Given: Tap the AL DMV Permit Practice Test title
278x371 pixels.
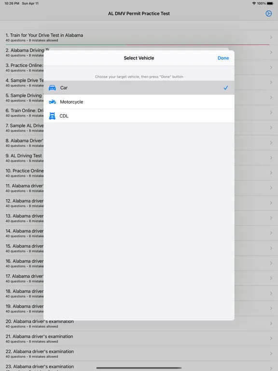Looking at the screenshot, I should [x=139, y=14].
